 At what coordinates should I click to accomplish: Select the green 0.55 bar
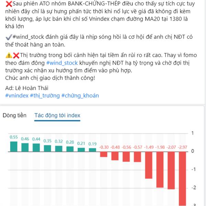tap(14, 147)
